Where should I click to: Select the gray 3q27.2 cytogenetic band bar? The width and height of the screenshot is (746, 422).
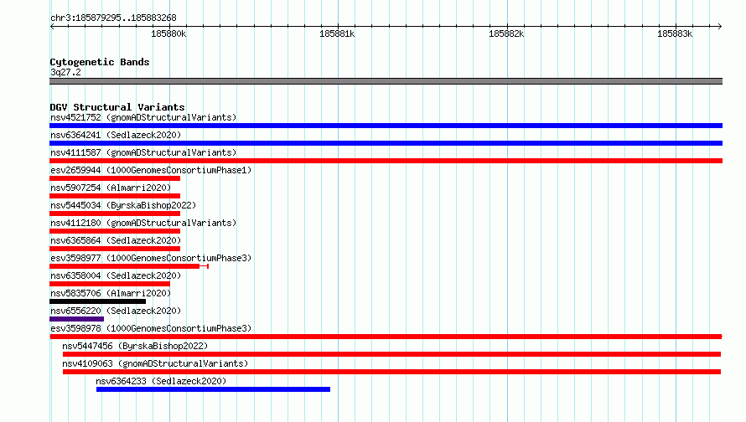tap(386, 81)
